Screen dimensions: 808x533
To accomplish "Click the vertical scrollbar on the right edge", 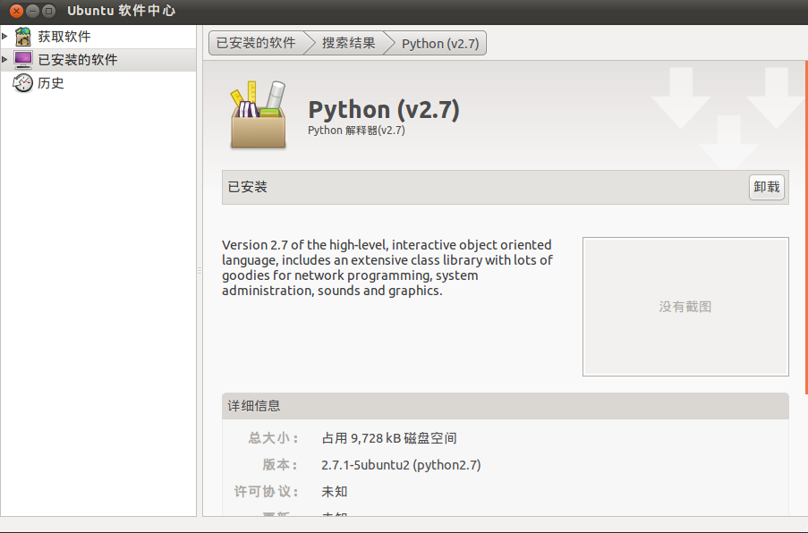I will [x=806, y=228].
